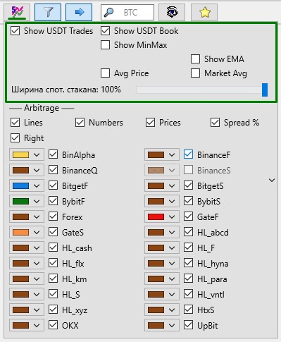This screenshot has width=281, height=342.
Task: Open HtxS color dropdown
Action: click(x=162, y=310)
